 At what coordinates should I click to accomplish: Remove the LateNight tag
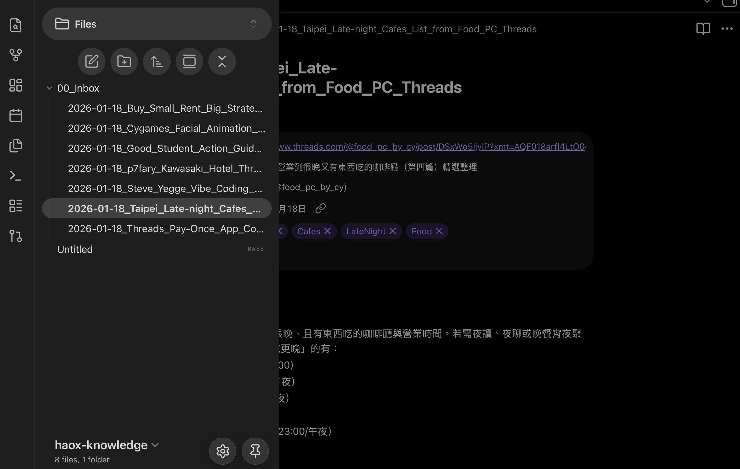click(x=393, y=231)
